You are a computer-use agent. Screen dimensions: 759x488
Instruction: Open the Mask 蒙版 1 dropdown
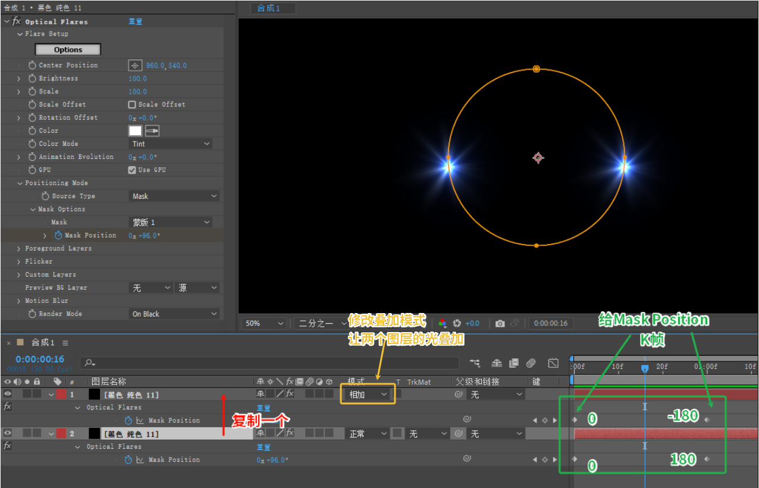tap(171, 223)
